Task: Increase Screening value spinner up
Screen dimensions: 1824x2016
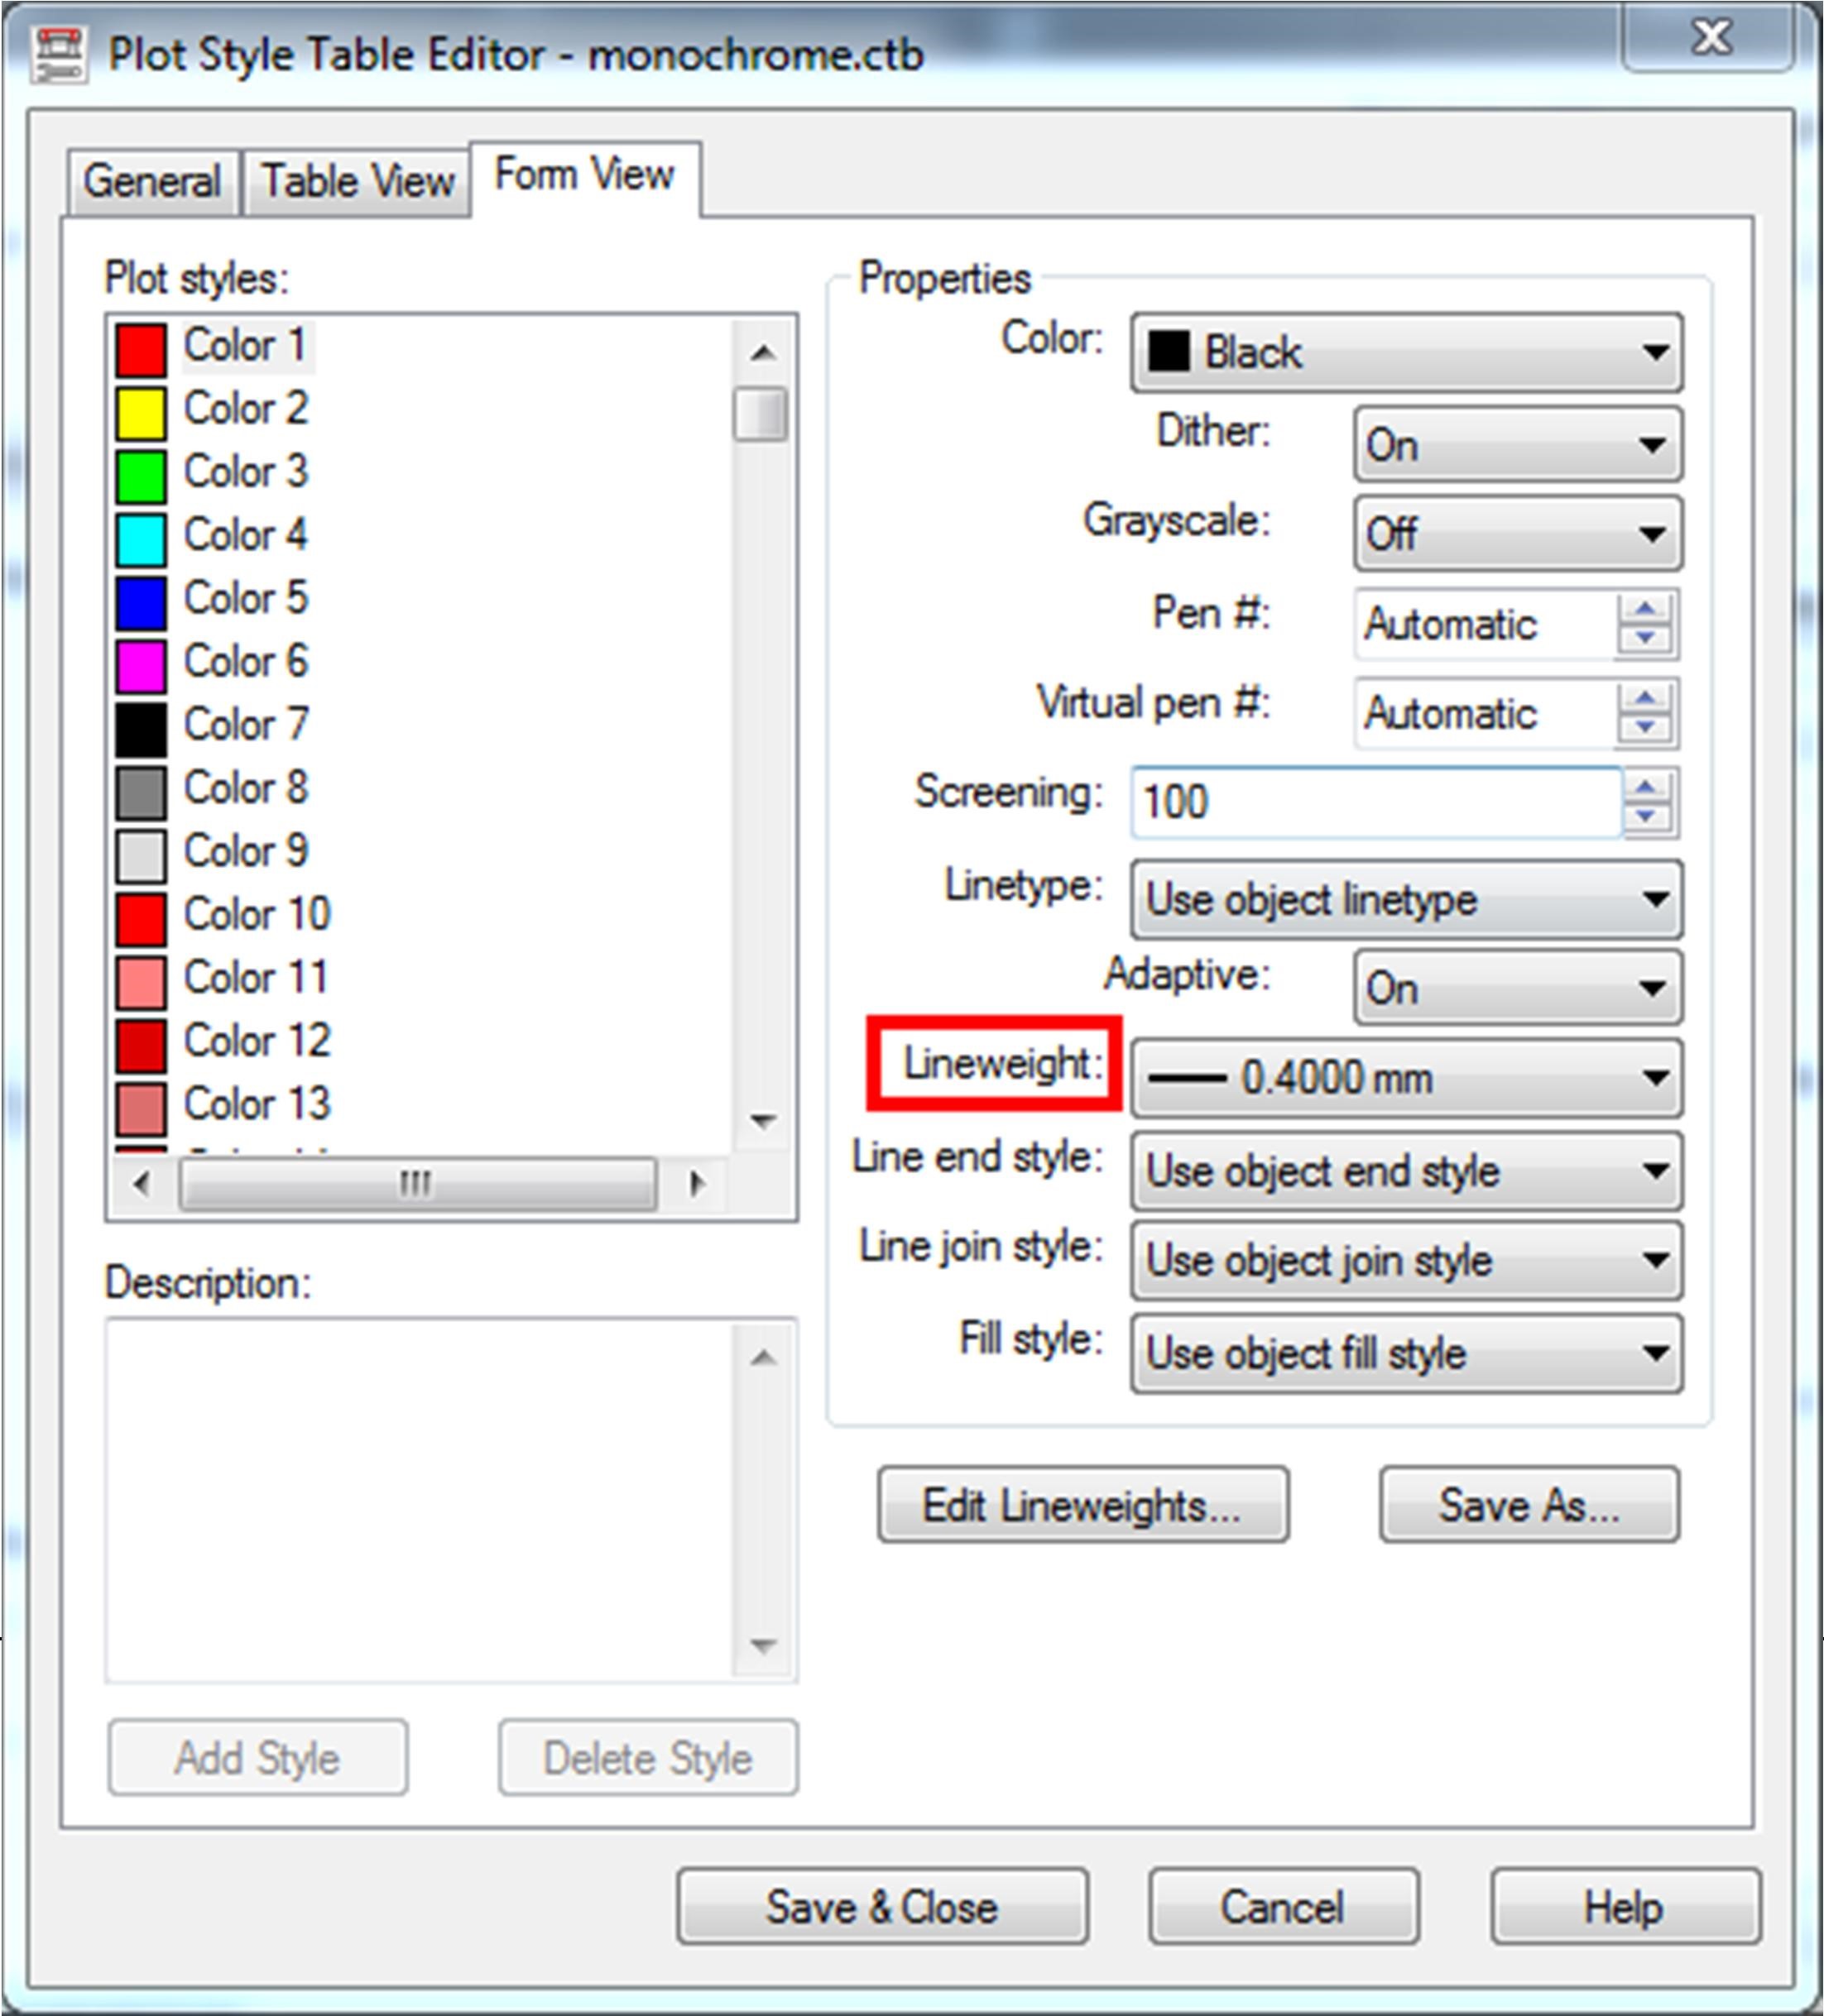Action: (1646, 788)
